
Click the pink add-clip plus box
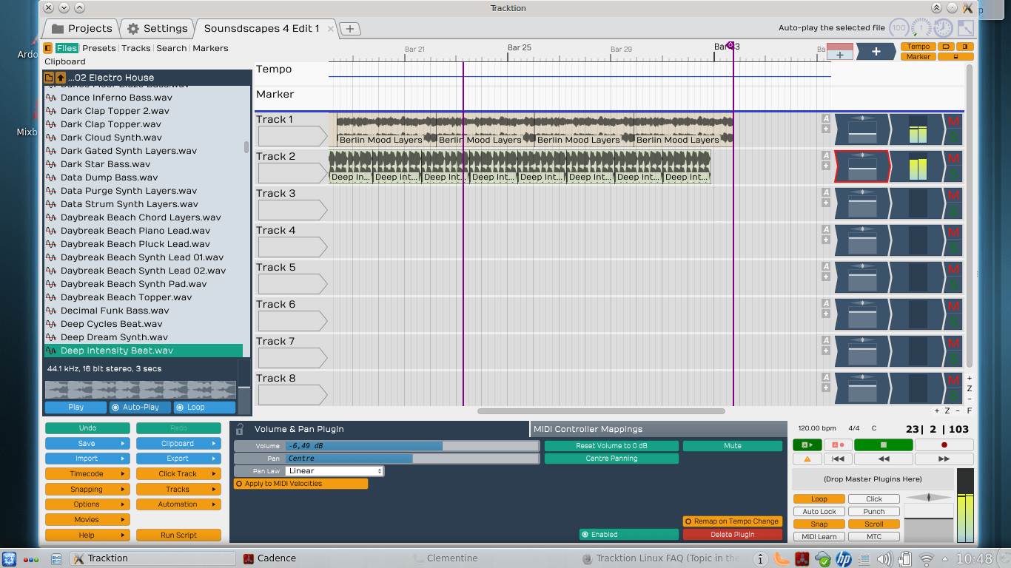(840, 52)
